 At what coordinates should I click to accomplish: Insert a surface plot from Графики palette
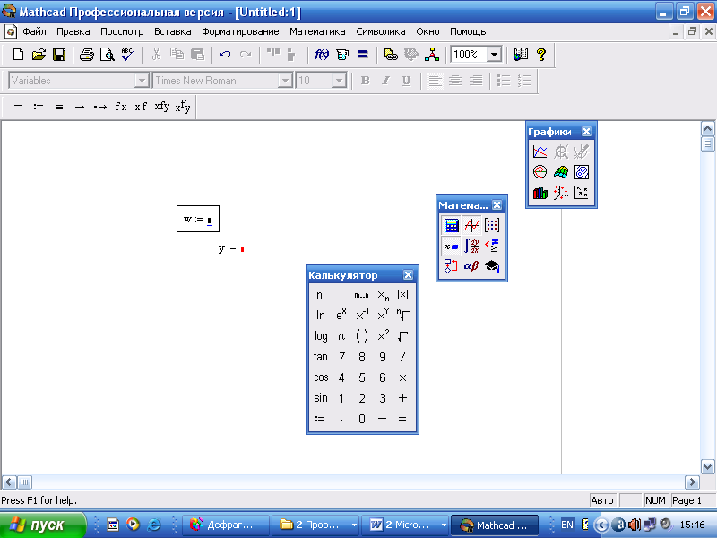(x=561, y=172)
